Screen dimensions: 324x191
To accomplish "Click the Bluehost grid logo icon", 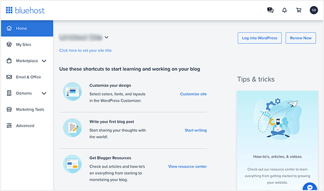I will 9,10.
